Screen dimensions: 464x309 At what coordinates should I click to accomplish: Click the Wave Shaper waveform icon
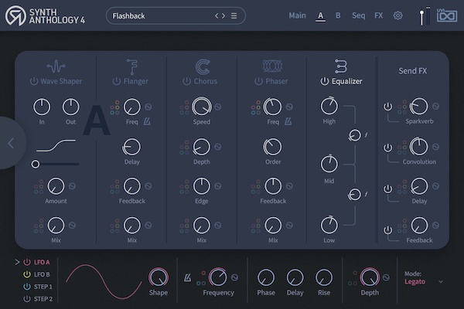pyautogui.click(x=56, y=66)
